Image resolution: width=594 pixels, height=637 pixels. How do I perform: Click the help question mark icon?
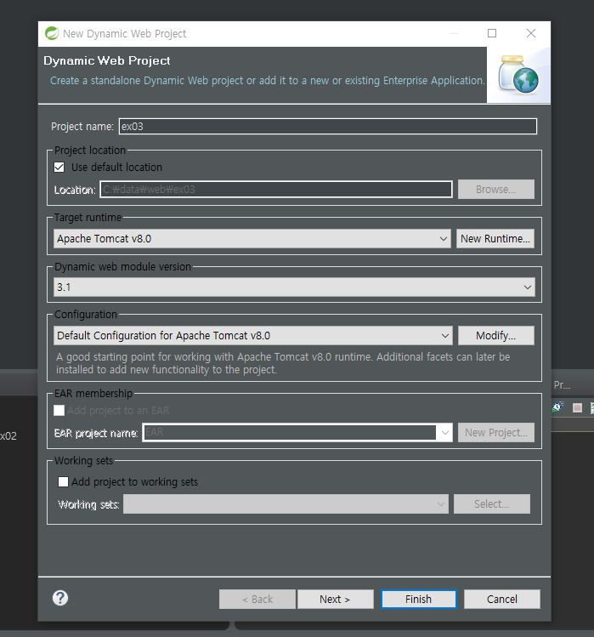coord(60,598)
